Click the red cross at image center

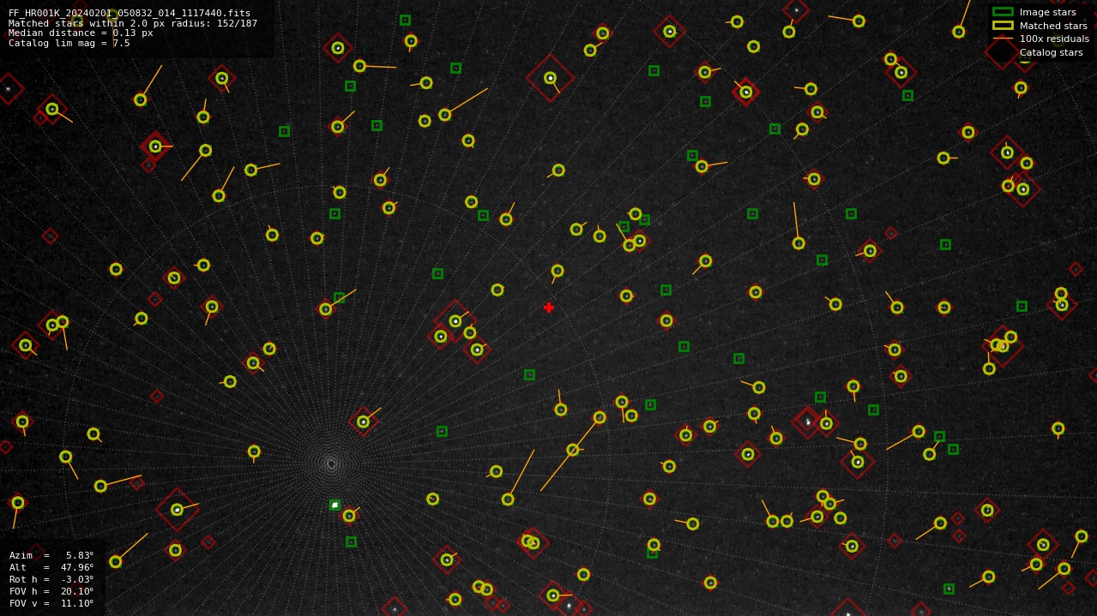[549, 308]
